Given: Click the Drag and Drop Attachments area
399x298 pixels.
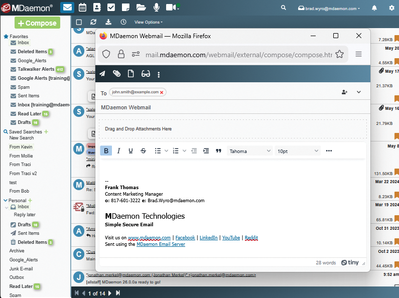Looking at the screenshot, I should pyautogui.click(x=232, y=129).
